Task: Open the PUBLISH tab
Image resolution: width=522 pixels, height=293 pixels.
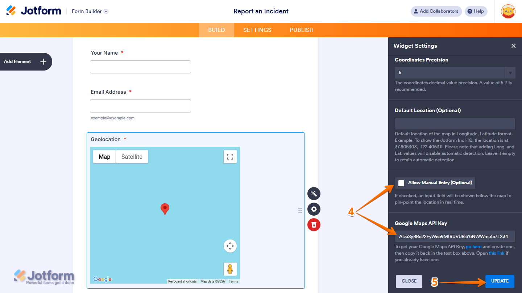Action: point(301,30)
